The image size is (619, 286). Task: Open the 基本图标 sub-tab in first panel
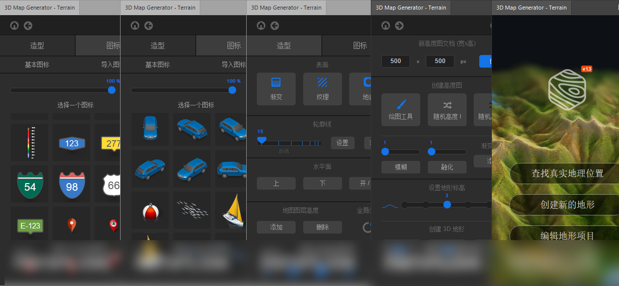click(x=37, y=65)
